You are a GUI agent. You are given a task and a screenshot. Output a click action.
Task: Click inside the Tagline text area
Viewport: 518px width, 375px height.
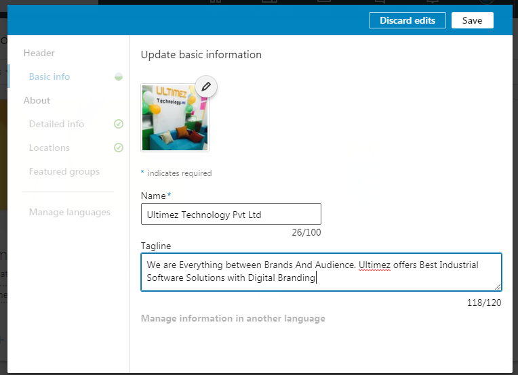(x=321, y=272)
